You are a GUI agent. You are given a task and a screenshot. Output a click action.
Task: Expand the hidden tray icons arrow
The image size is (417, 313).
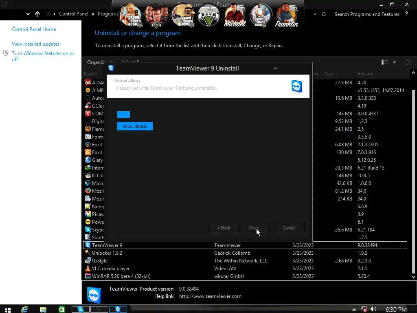[354, 309]
